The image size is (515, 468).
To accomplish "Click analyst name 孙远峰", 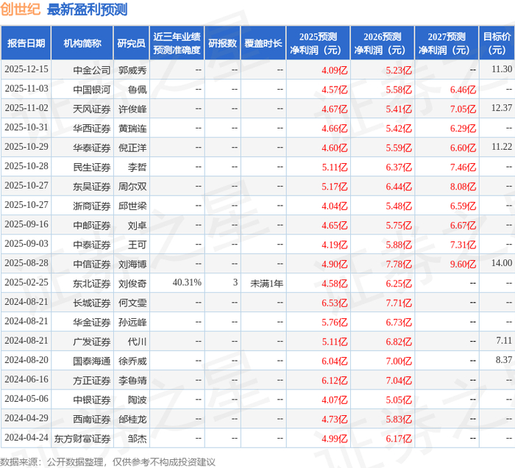I will point(132,322).
